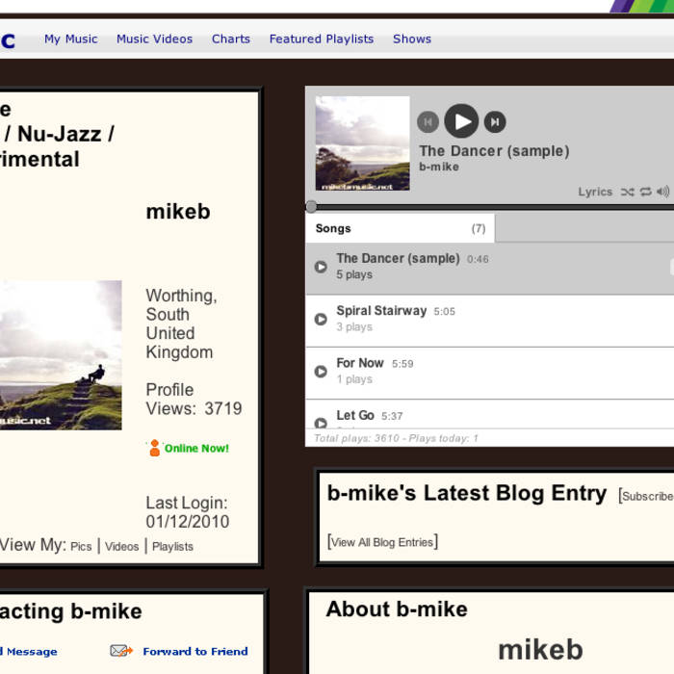Go to Featured Playlists in the nav bar
The height and width of the screenshot is (674, 674).
[321, 39]
